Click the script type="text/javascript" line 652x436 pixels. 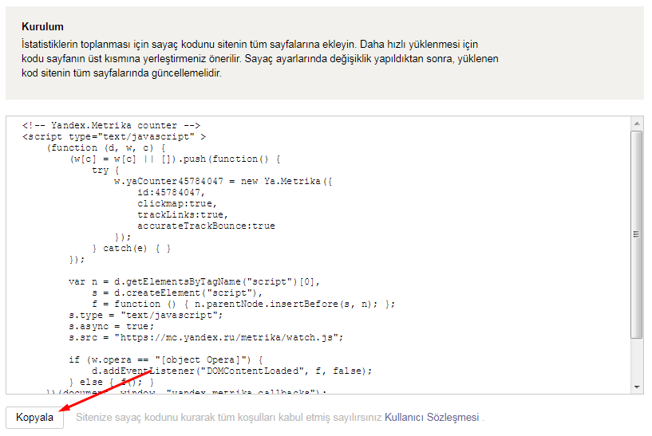(x=114, y=136)
